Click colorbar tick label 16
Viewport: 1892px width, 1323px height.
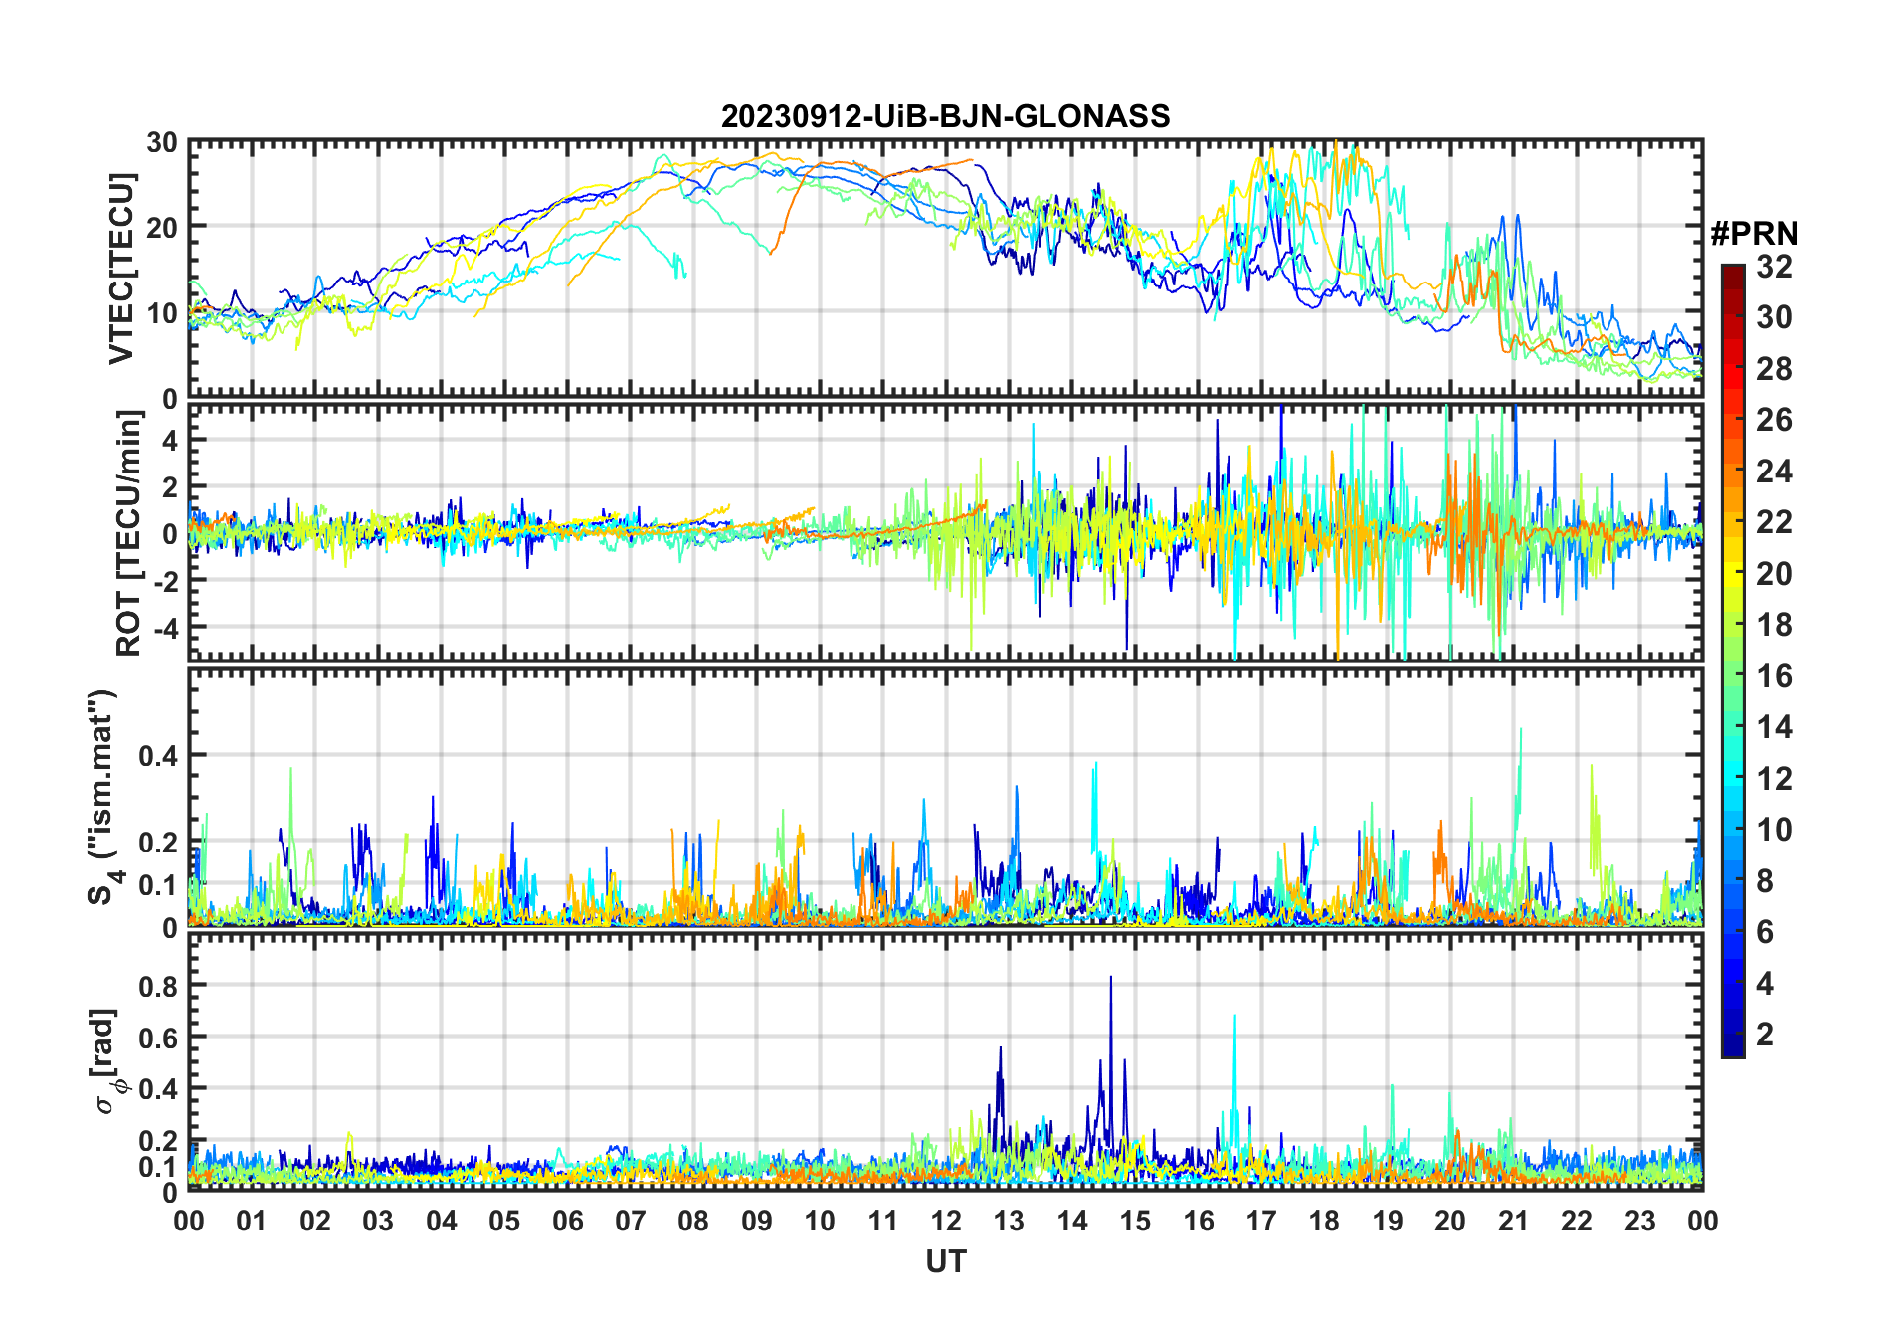[x=1773, y=676]
